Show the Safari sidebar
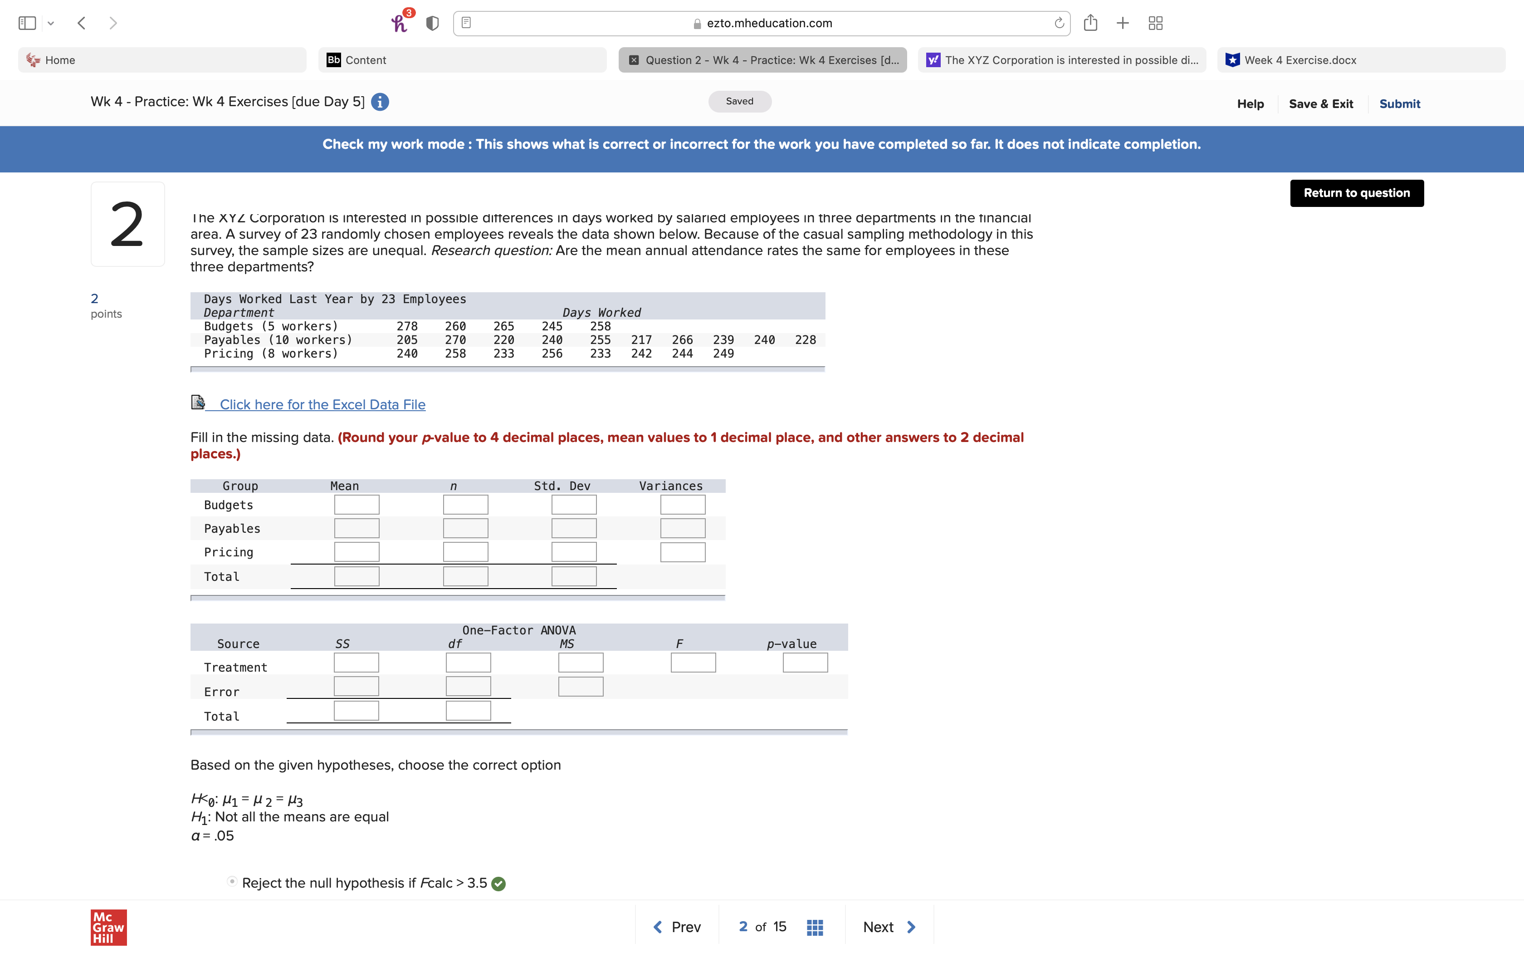1524x953 pixels. pyautogui.click(x=26, y=23)
